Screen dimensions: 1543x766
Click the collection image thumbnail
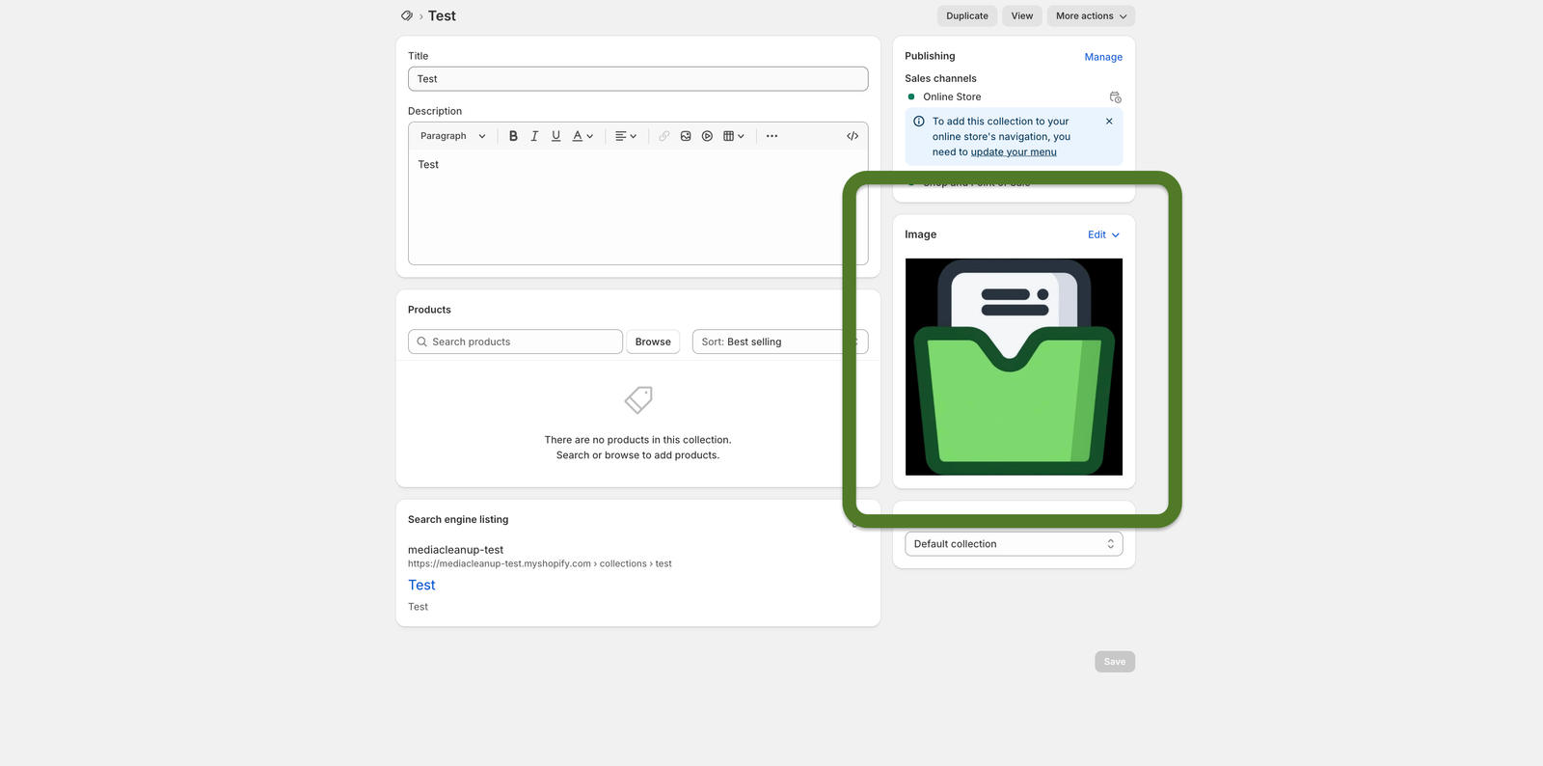coord(1014,367)
